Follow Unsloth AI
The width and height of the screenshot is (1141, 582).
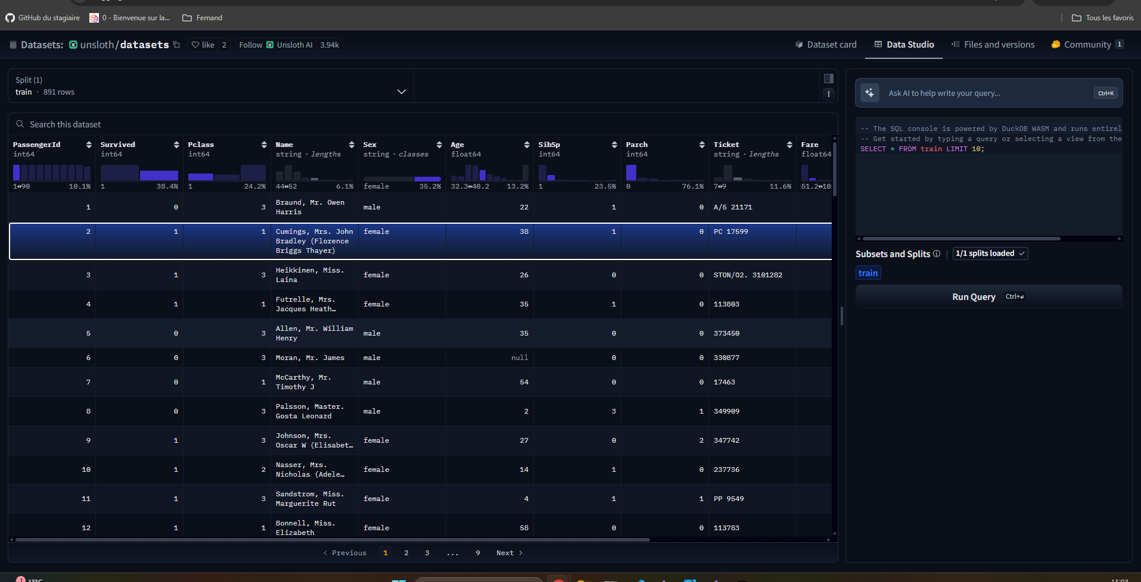pyautogui.click(x=250, y=45)
